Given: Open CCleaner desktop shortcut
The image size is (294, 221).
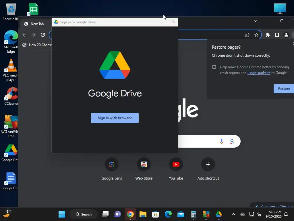Looking at the screenshot, I should click(x=11, y=96).
